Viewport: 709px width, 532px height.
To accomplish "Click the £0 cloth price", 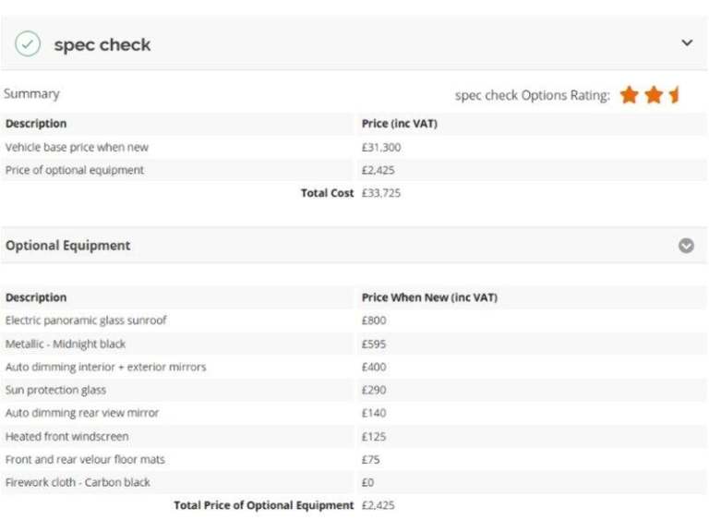I will pyautogui.click(x=367, y=483).
